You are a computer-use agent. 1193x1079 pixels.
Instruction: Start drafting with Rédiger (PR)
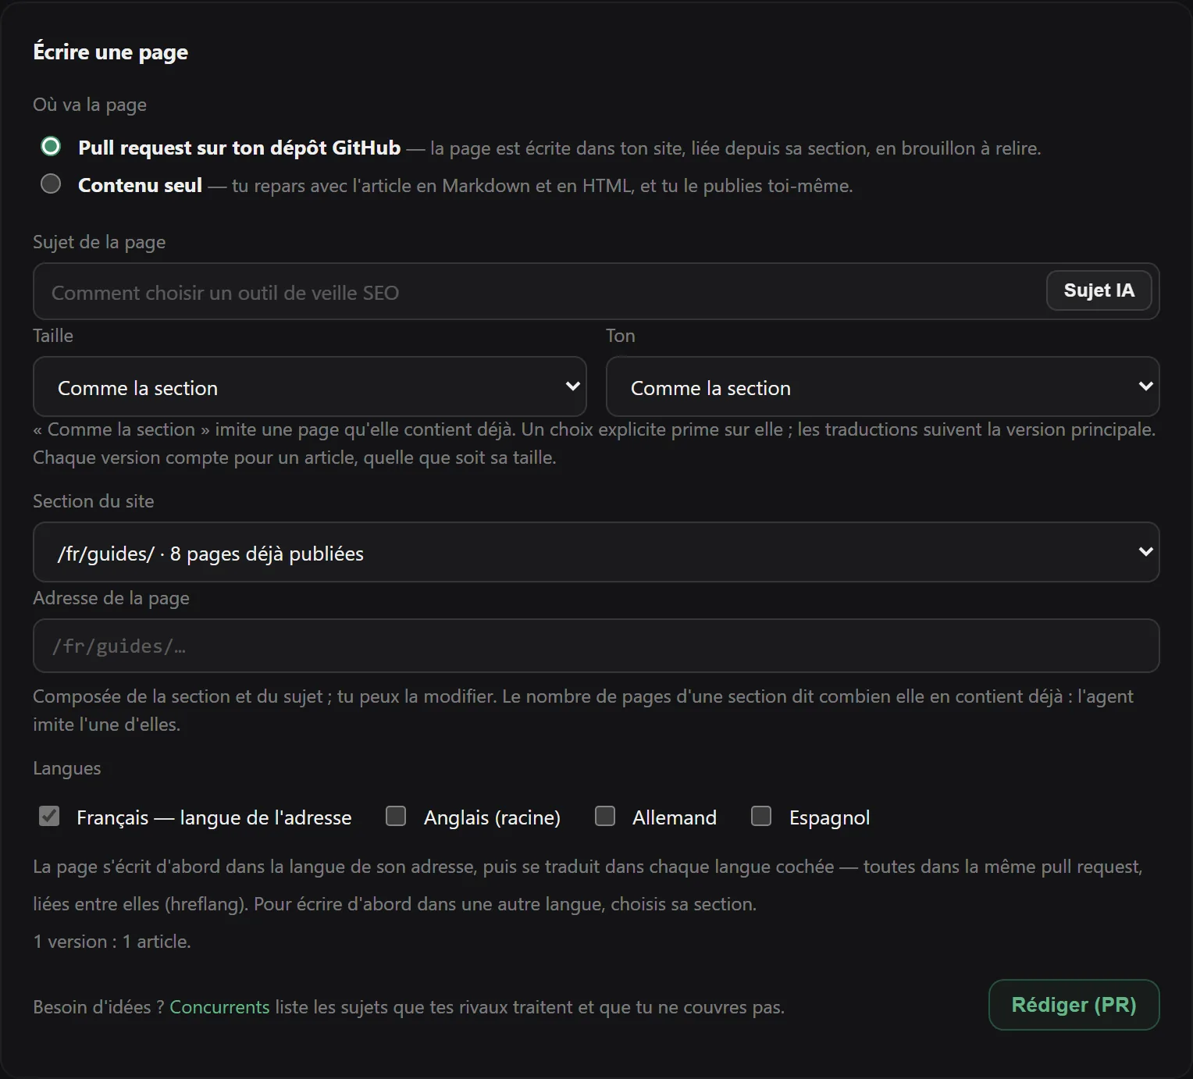click(x=1074, y=1005)
